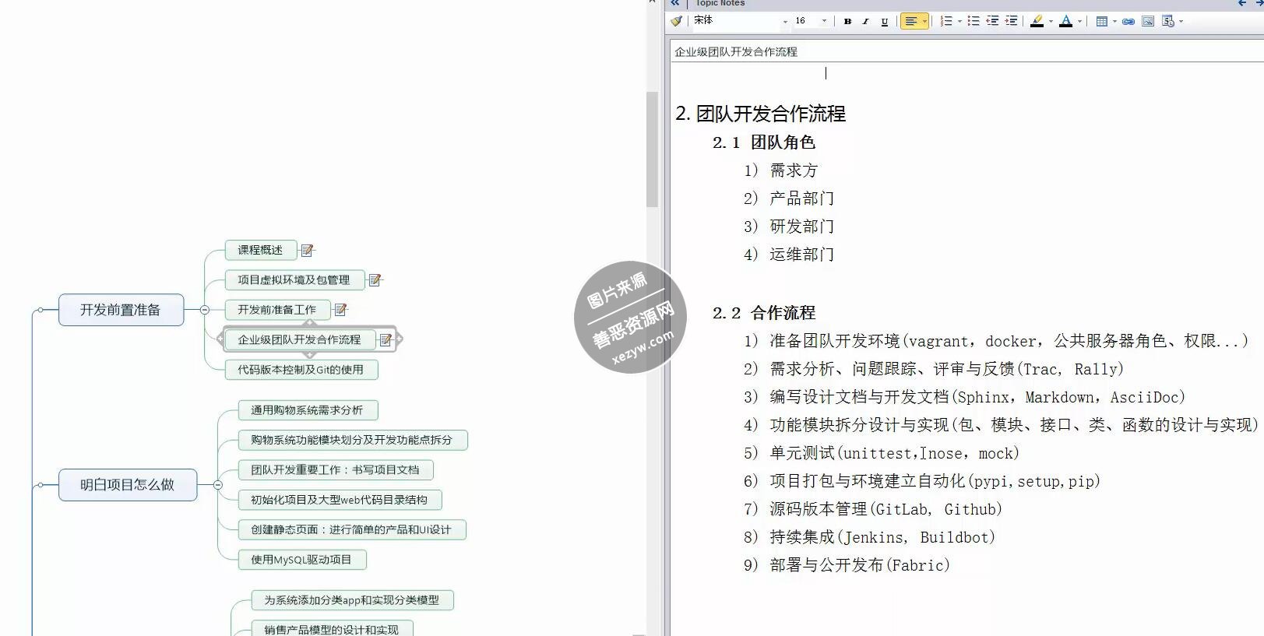
Task: Apply bulleted list formatting
Action: (x=974, y=22)
